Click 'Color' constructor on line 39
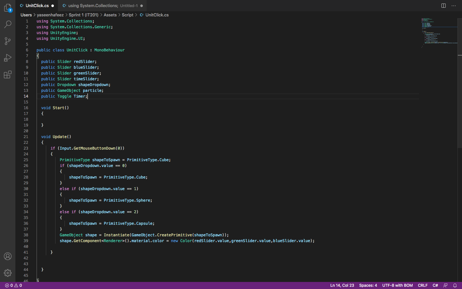The image size is (462, 289). (186, 241)
